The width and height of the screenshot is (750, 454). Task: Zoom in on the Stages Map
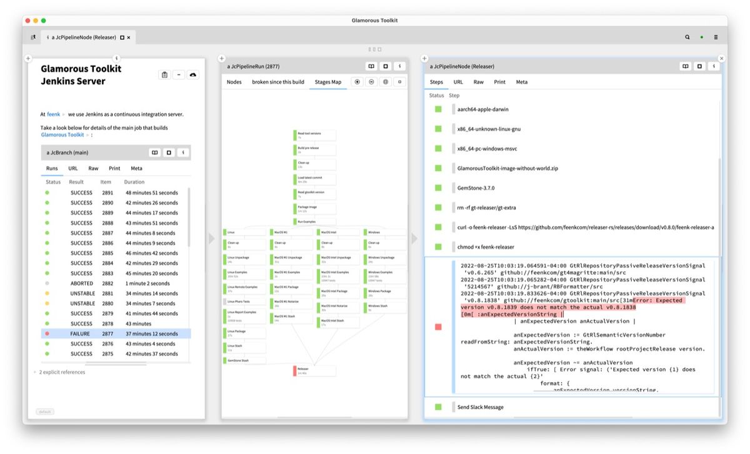pos(357,82)
